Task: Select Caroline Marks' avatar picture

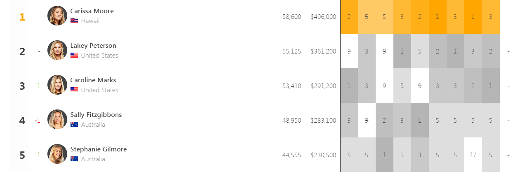Action: click(57, 85)
